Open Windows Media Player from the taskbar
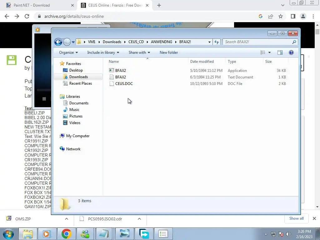Viewport: 320px width, 240px height. 47,234
